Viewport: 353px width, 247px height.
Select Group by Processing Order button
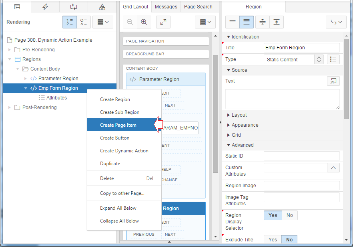coord(70,22)
